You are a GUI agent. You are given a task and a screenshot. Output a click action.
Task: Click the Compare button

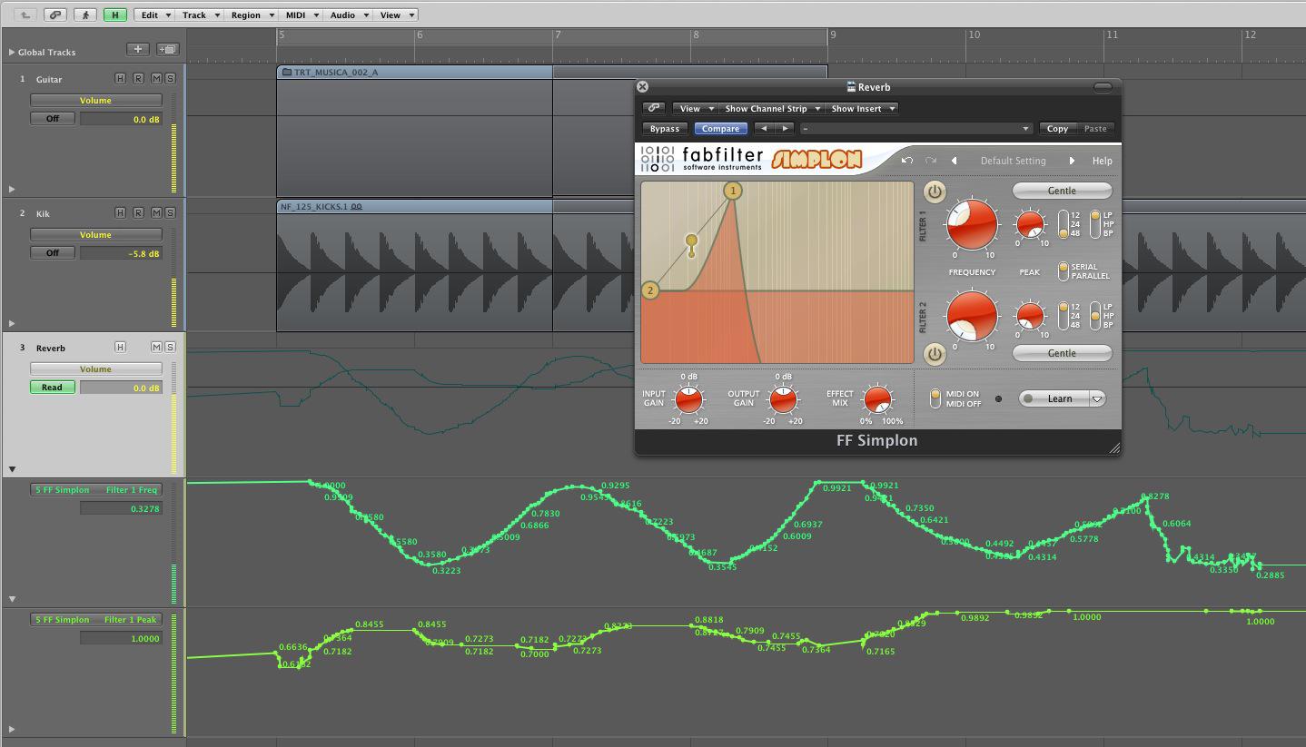pyautogui.click(x=720, y=129)
